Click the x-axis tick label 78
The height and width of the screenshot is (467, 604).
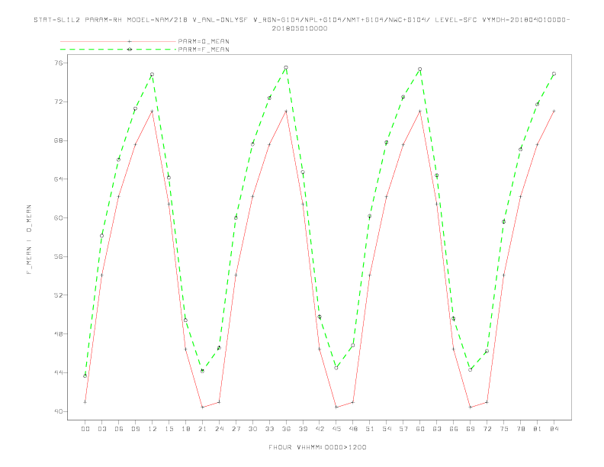point(520,429)
